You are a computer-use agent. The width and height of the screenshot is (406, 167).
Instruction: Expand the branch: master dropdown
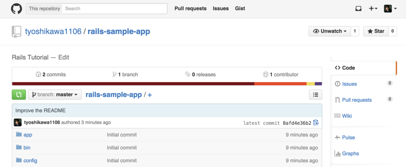point(55,95)
